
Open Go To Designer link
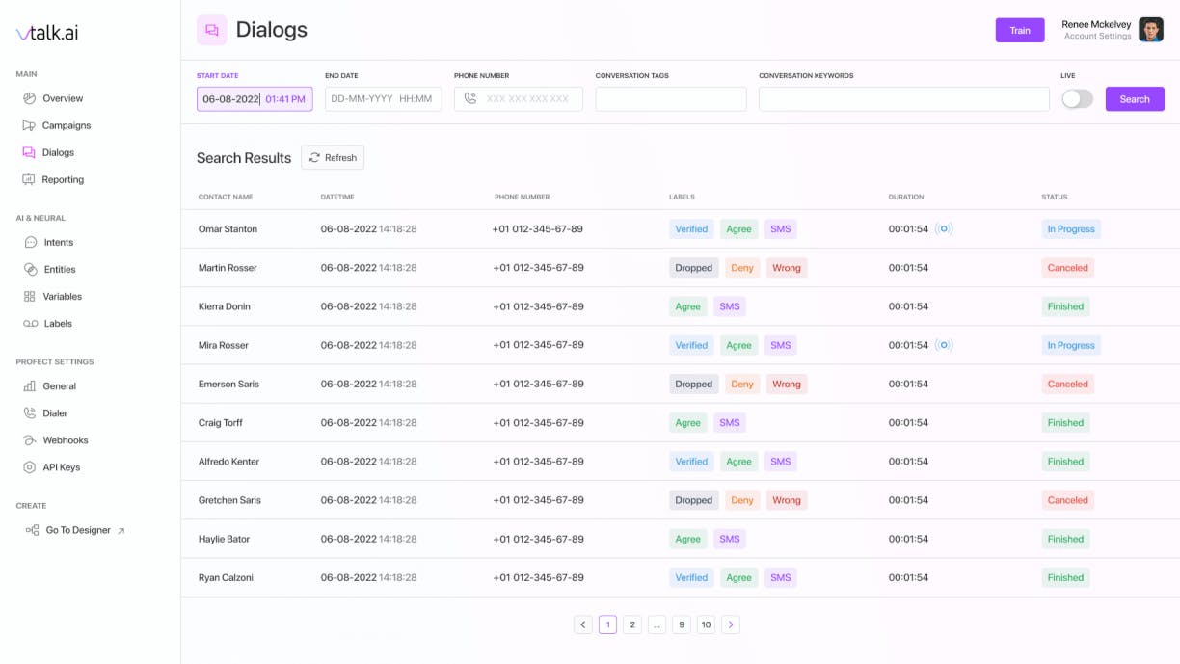click(x=75, y=530)
